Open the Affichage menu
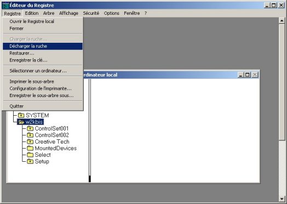Viewport: 287px width, 204px height. 68,13
